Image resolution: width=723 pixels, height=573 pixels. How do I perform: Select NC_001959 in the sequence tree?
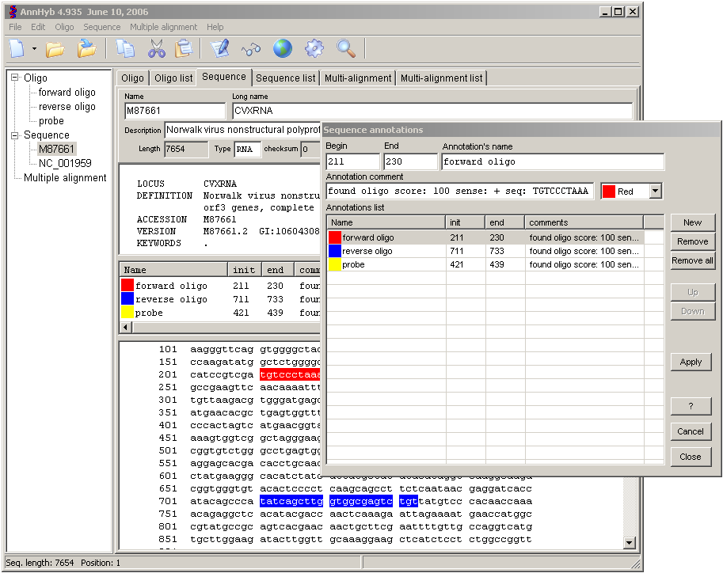coord(65,164)
